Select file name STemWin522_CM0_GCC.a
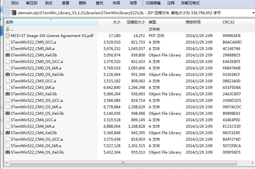 coord(33,42)
